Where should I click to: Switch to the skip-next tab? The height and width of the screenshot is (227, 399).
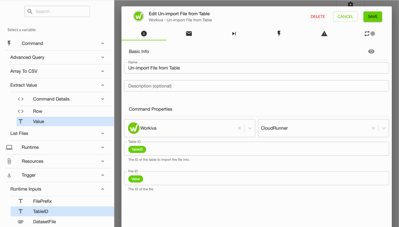234,34
